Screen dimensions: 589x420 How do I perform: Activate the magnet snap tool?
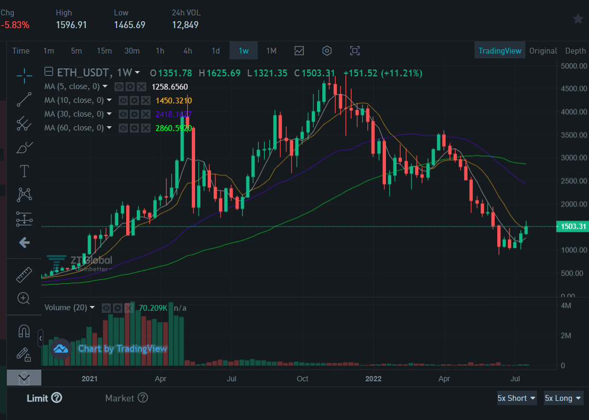[24, 330]
